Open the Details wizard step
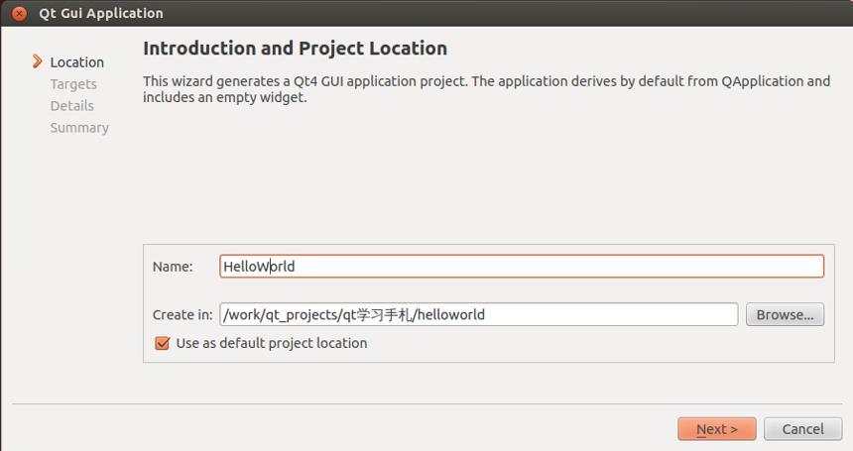This screenshot has width=853, height=451. click(71, 106)
